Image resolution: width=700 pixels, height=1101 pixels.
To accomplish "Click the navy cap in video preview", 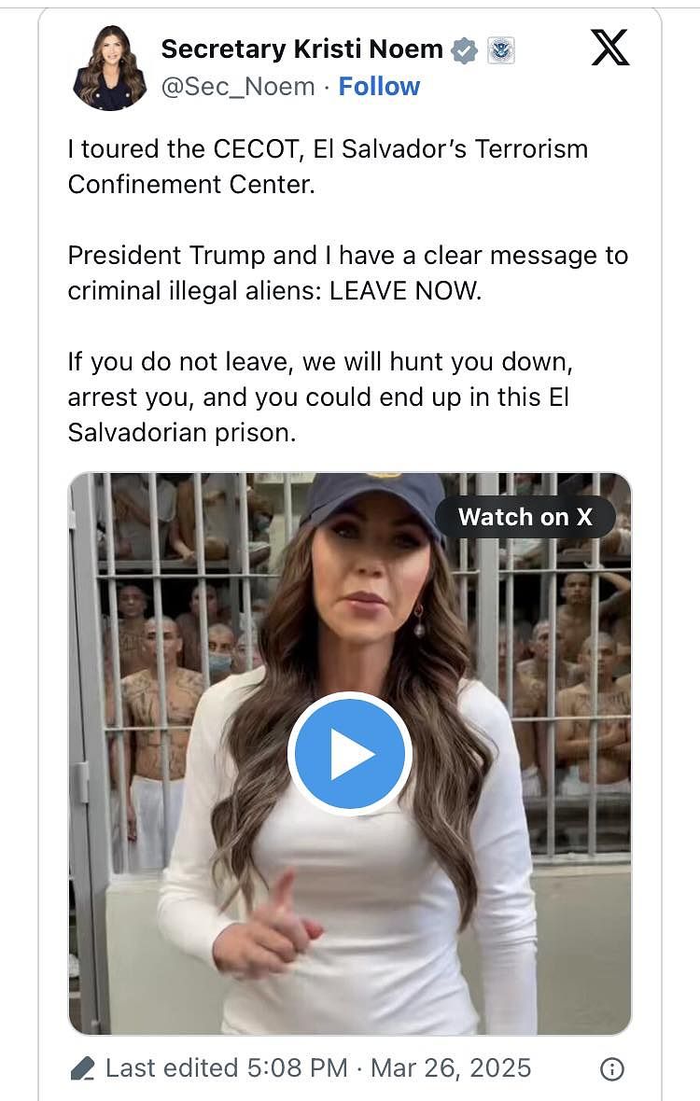I will [374, 501].
